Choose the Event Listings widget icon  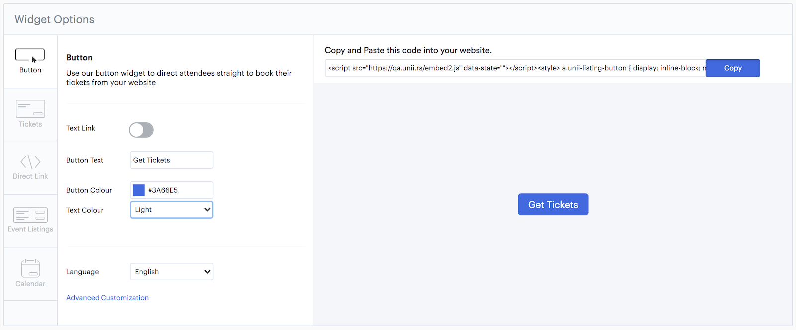coord(30,215)
